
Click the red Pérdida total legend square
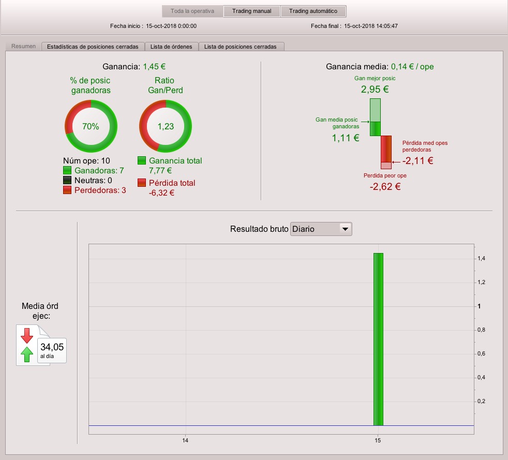[x=142, y=183]
